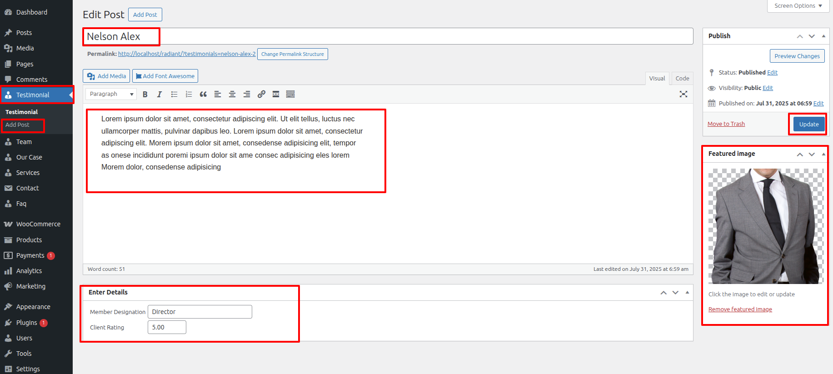Screen dimensions: 833x374
Task: Toggle bold formatting in the editor toolbar
Action: pos(145,94)
